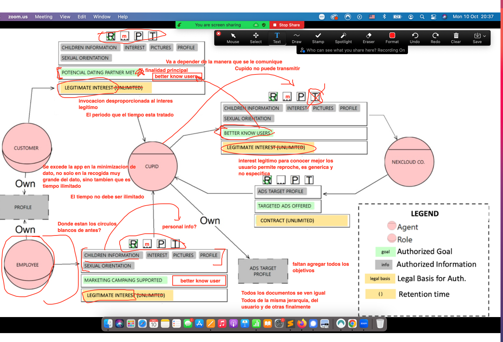Switch to the Eraser tool
The image size is (503, 342).
(368, 38)
